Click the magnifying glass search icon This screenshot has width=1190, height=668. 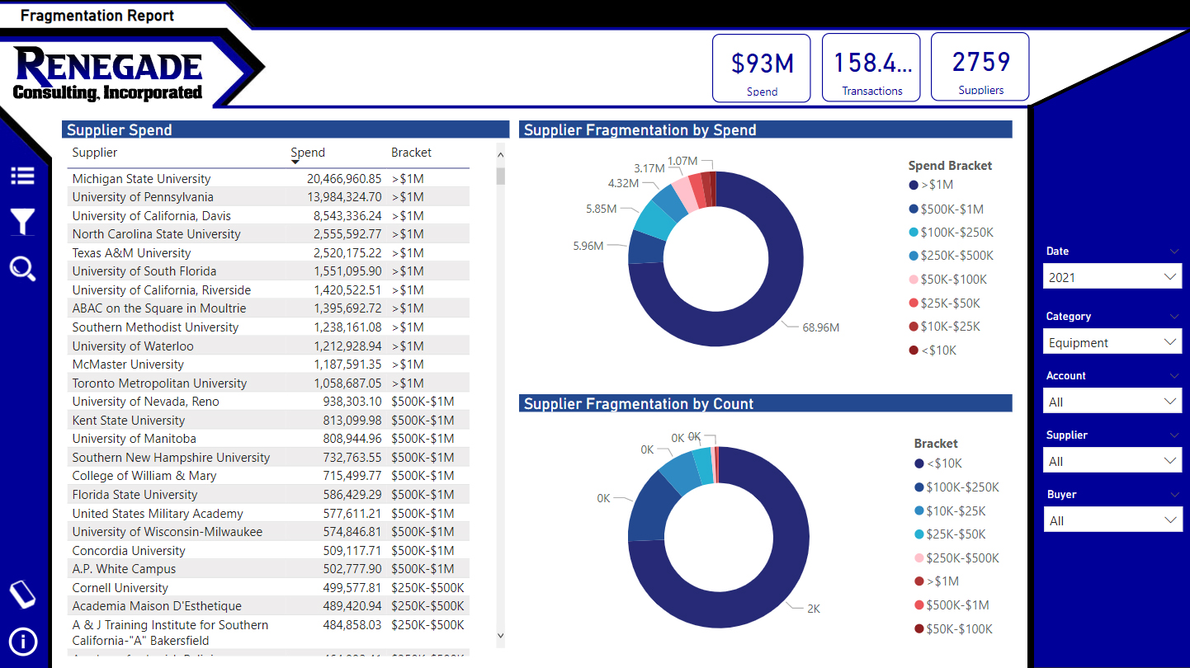[22, 269]
